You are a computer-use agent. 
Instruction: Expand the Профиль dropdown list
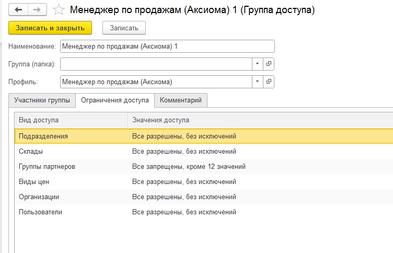[x=258, y=82]
